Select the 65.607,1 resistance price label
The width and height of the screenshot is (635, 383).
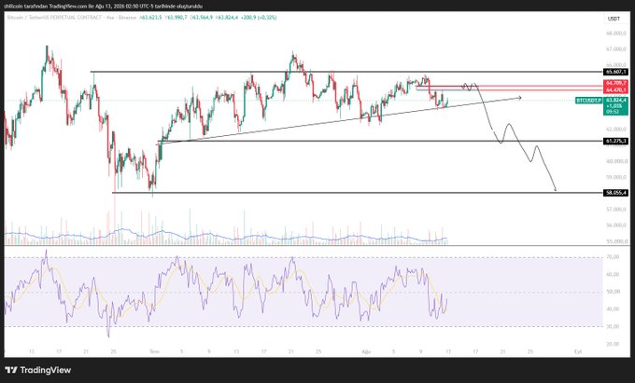point(615,72)
